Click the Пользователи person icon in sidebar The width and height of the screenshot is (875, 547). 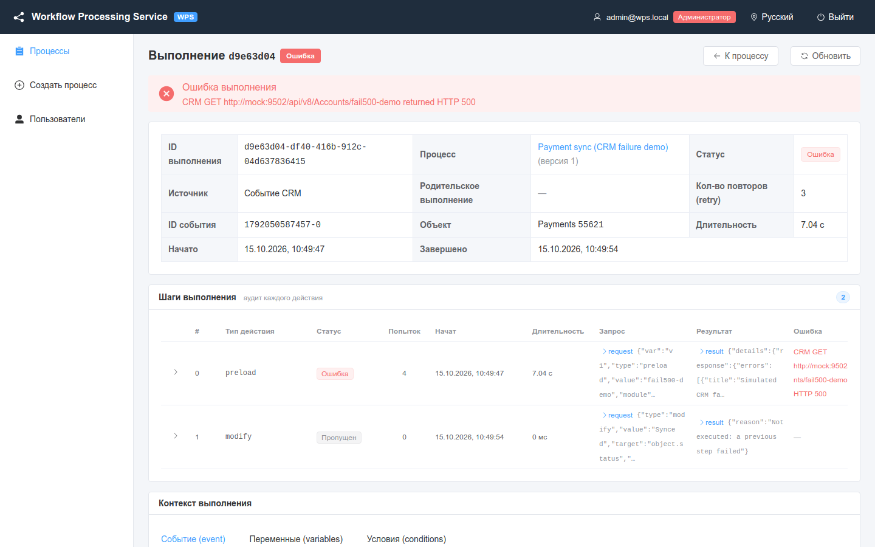19,119
